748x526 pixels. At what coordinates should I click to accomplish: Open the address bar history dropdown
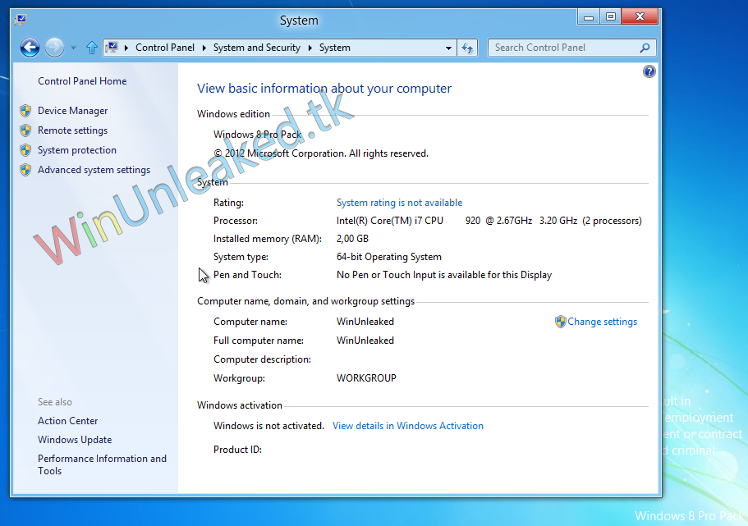(x=448, y=48)
